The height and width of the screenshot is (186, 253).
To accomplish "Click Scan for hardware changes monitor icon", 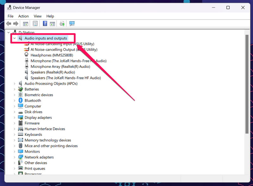I will 72,24.
